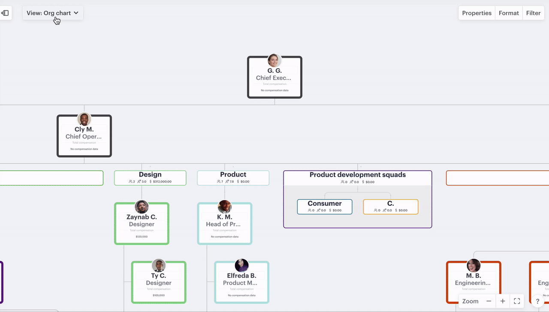
Task: Open the sidebar panel toggle icon
Action: coord(5,13)
